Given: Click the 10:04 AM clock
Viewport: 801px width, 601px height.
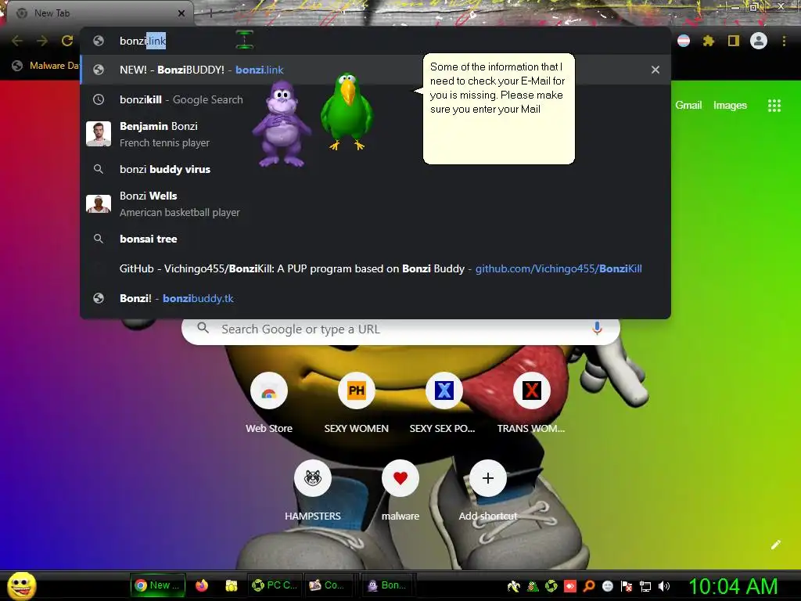Looking at the screenshot, I should (733, 586).
